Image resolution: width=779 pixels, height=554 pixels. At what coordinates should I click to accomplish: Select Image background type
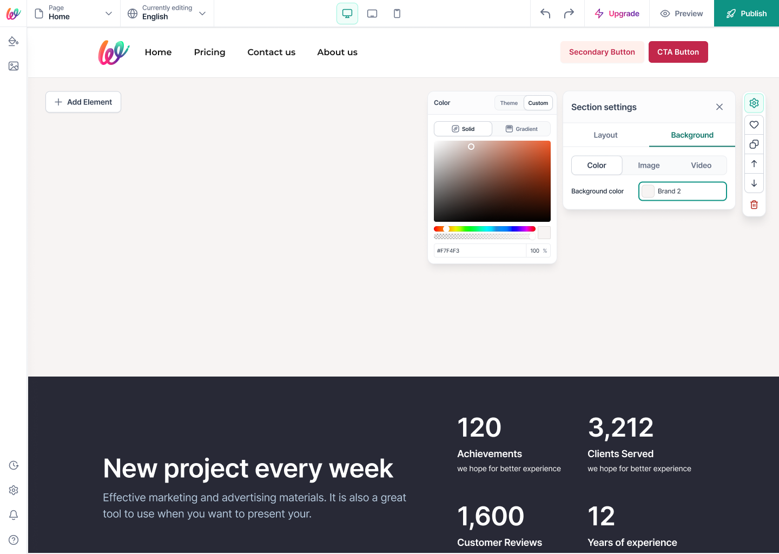click(x=649, y=166)
